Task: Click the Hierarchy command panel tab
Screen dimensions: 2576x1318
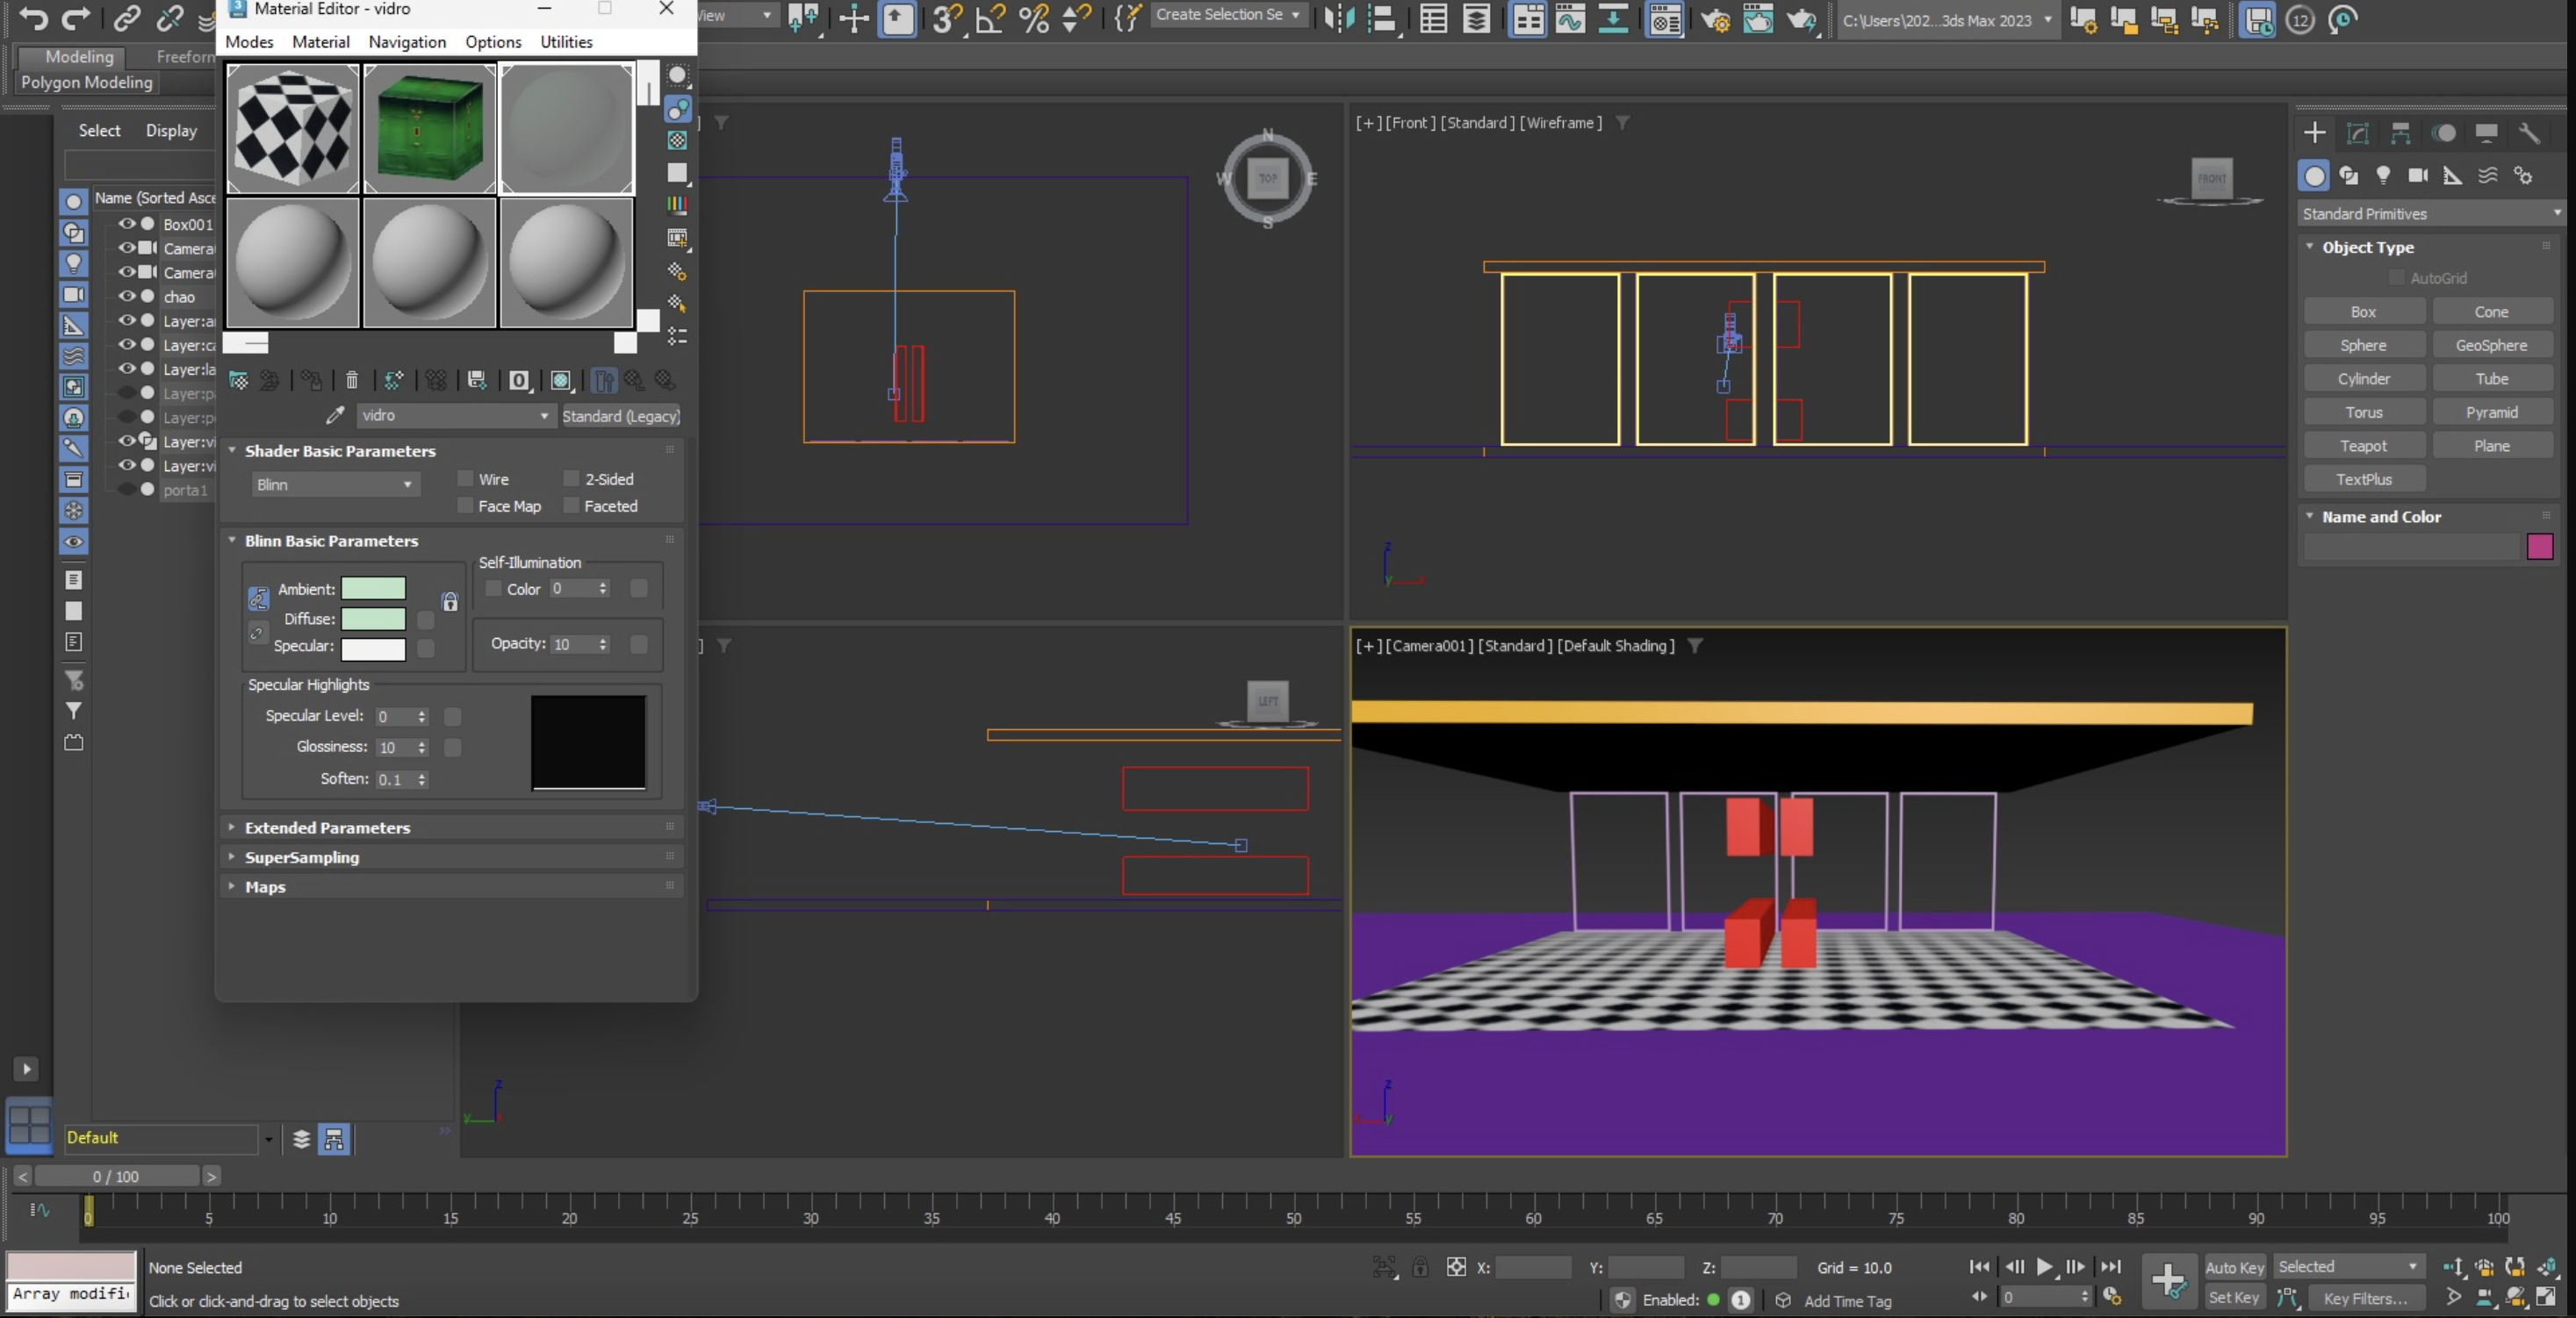Action: pos(2400,133)
